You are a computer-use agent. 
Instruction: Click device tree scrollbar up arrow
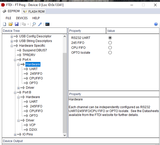(65, 36)
